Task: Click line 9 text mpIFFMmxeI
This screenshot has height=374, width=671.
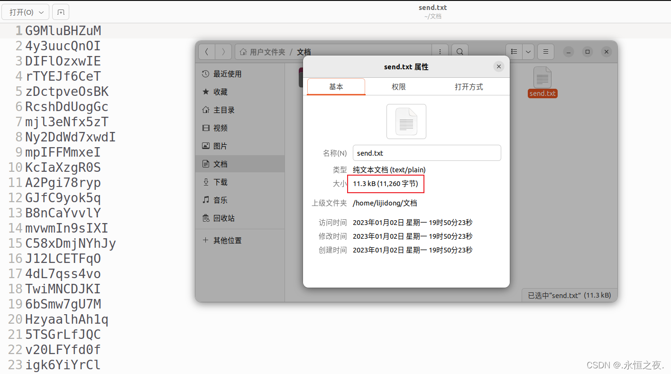Action: pyautogui.click(x=63, y=152)
